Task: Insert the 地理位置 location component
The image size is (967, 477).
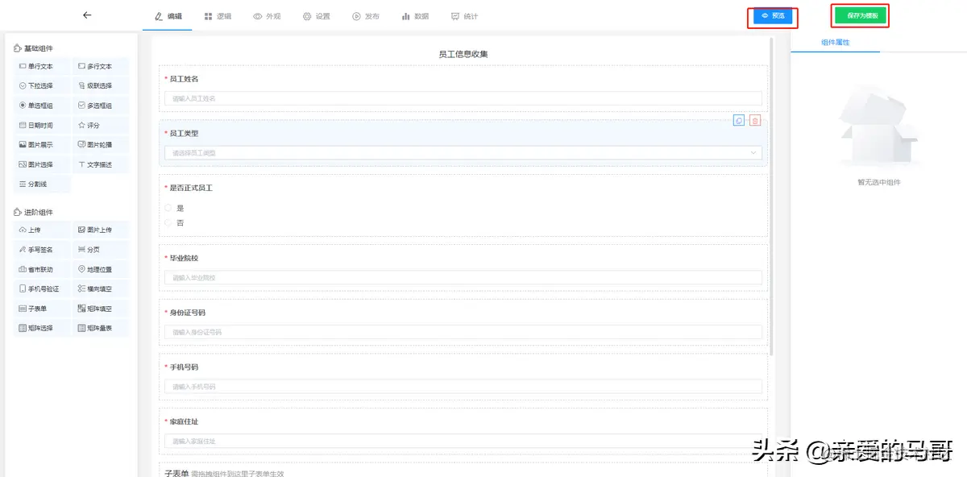Action: (x=101, y=269)
